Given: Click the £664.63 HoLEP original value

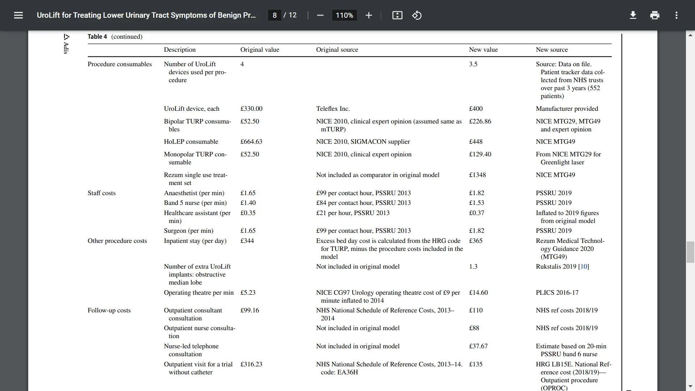Looking at the screenshot, I should 251,142.
